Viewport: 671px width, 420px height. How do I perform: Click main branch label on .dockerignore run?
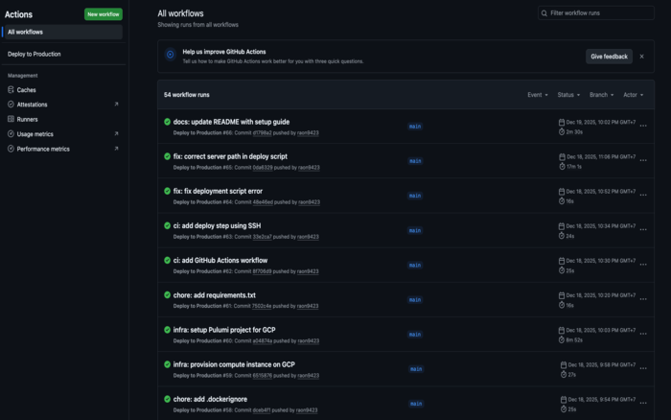(416, 404)
